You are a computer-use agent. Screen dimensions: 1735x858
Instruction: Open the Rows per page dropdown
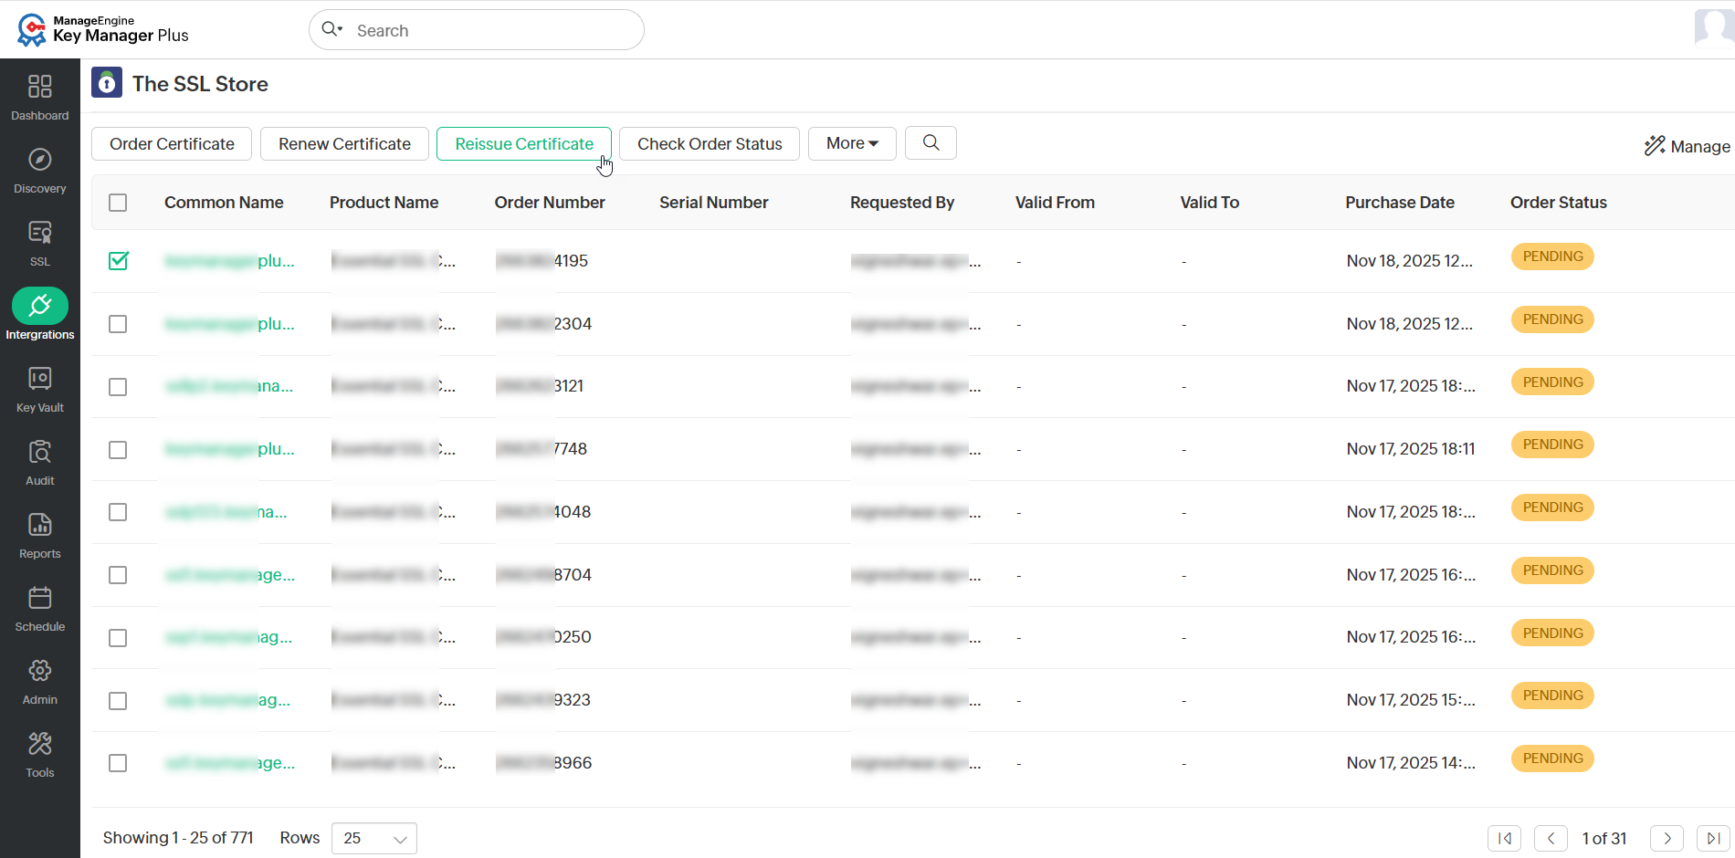pyautogui.click(x=374, y=838)
